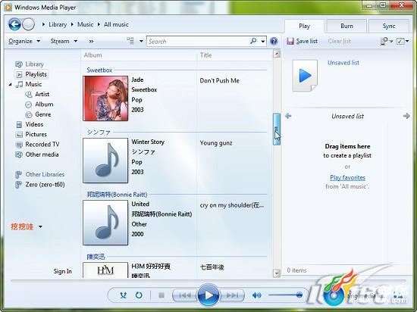417x312 pixels.
Task: Click the next list right arrow
Action: pyautogui.click(x=406, y=116)
